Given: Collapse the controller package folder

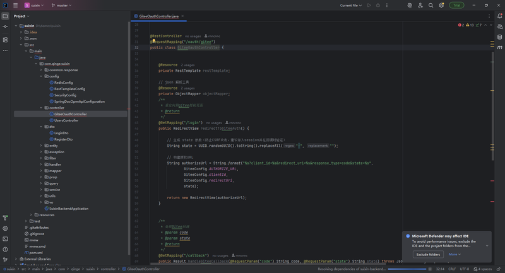Looking at the screenshot, I should tap(41, 108).
